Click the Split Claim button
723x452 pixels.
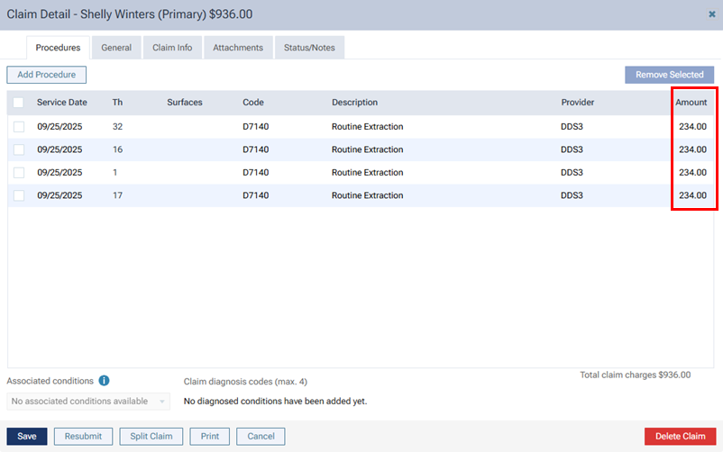pos(150,437)
